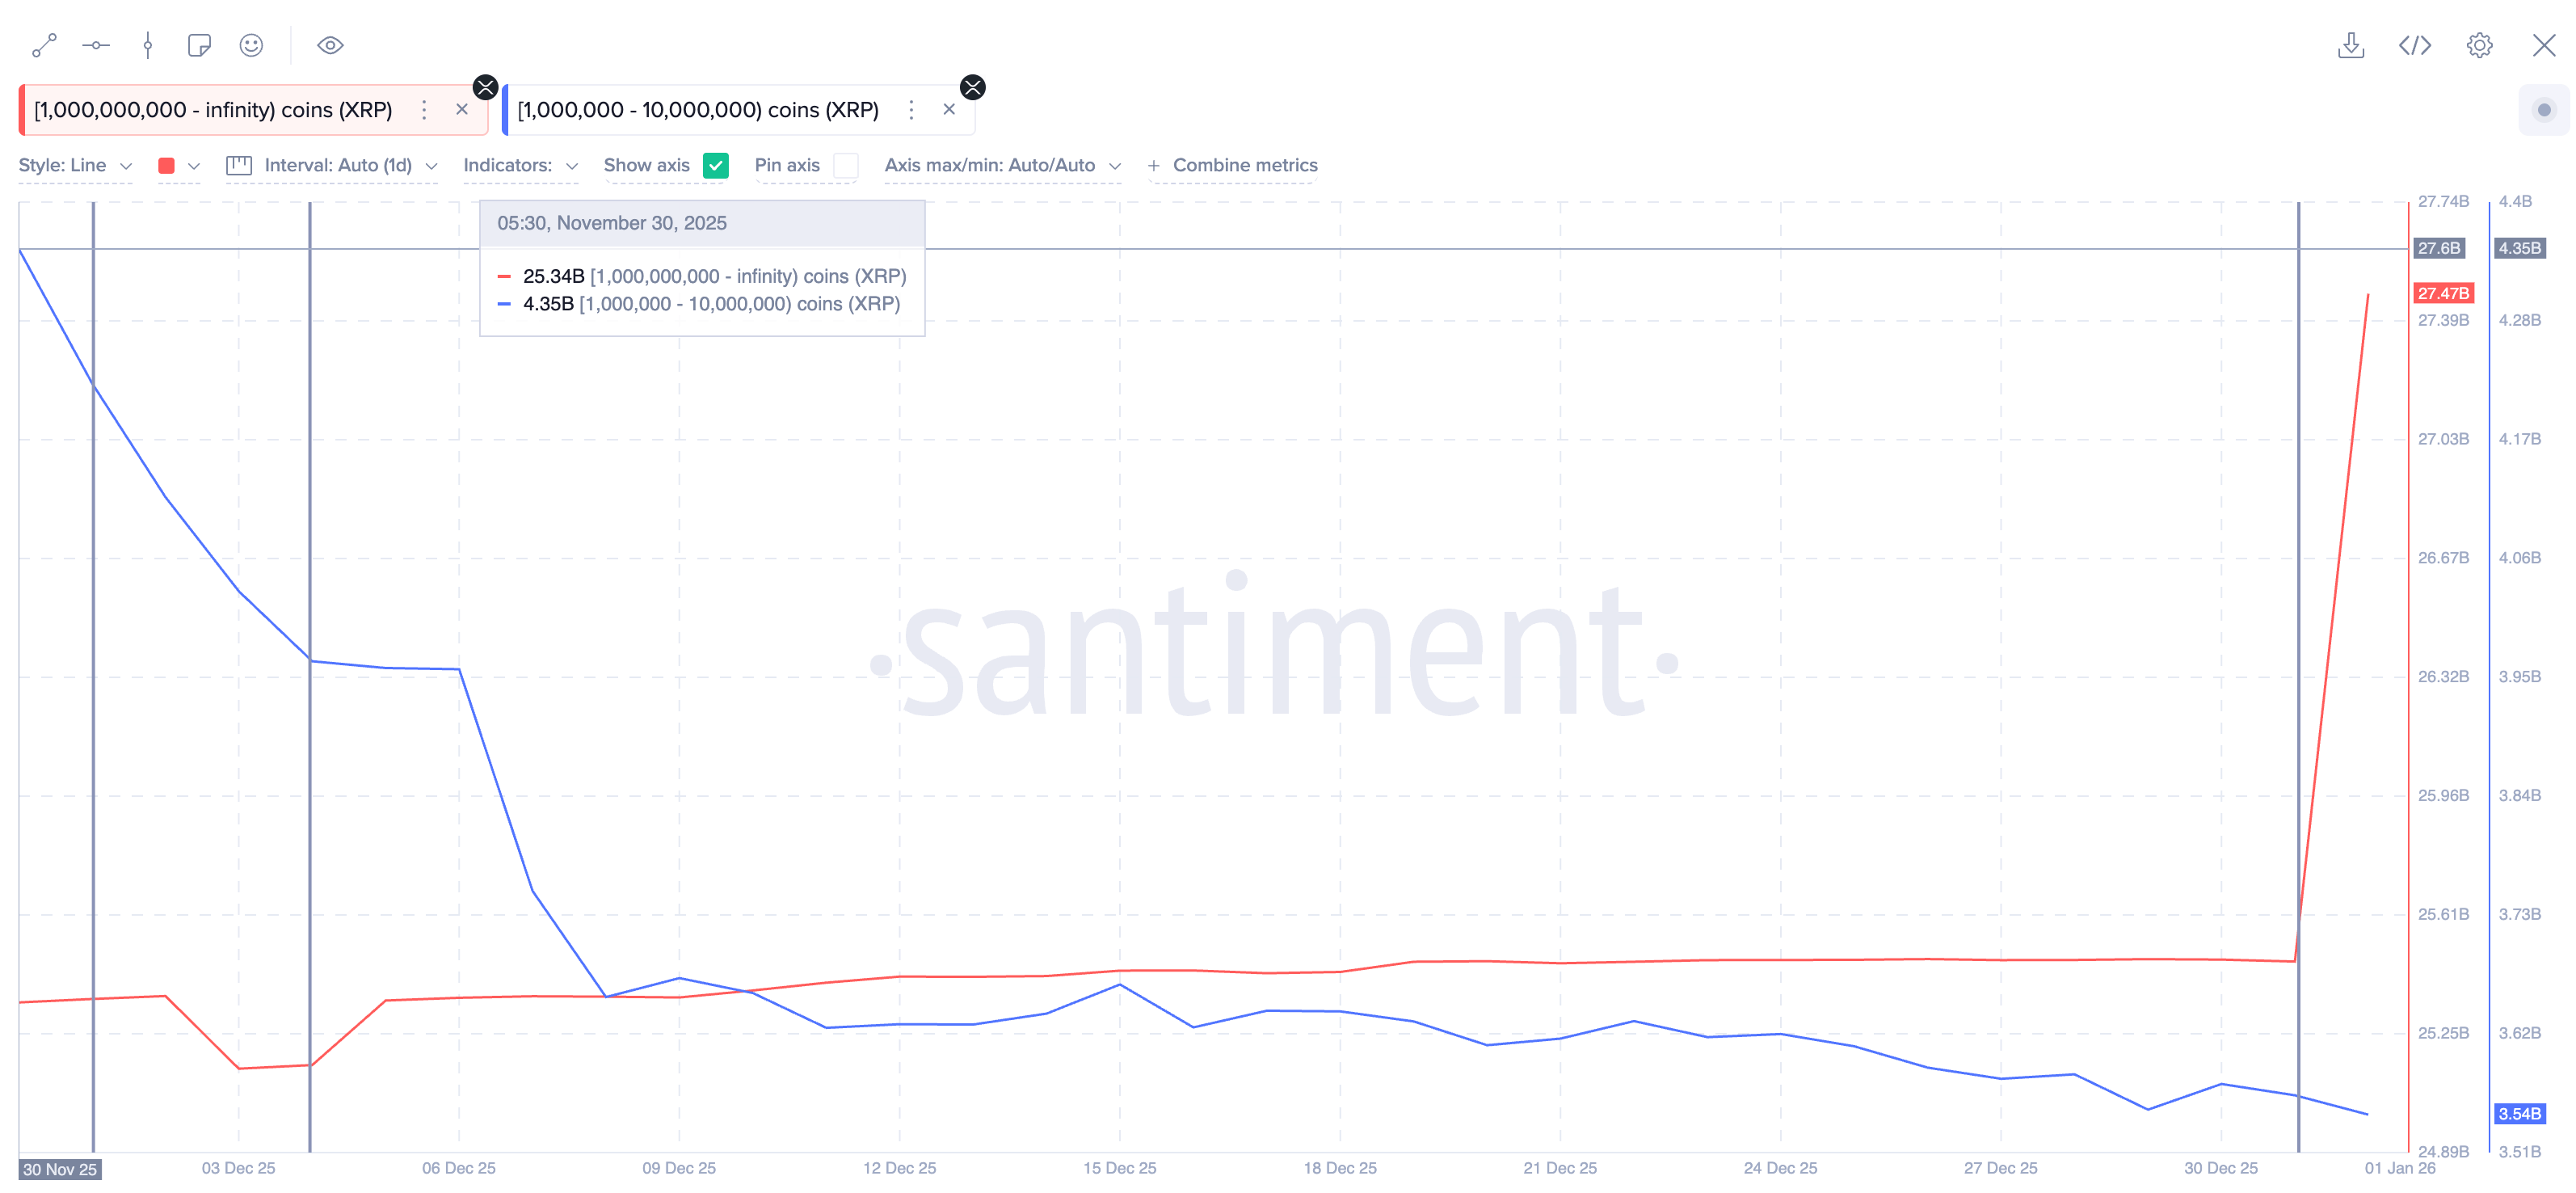
Task: Open the embed code icon
Action: [x=2414, y=45]
